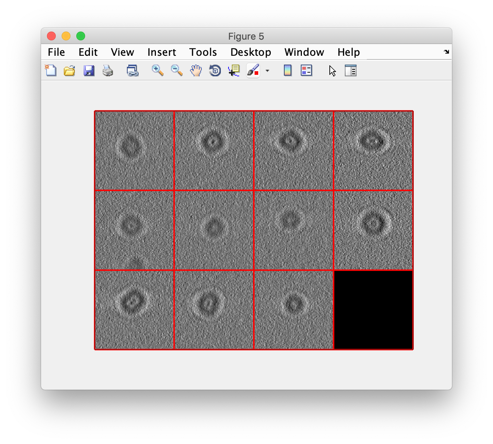
Task: Select the first-row, second-column particle image
Action: [x=214, y=150]
